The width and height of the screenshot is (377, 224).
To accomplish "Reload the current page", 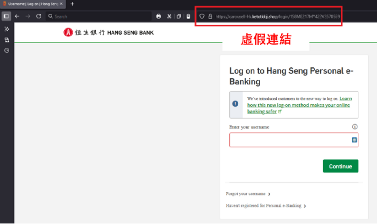I will 39,16.
